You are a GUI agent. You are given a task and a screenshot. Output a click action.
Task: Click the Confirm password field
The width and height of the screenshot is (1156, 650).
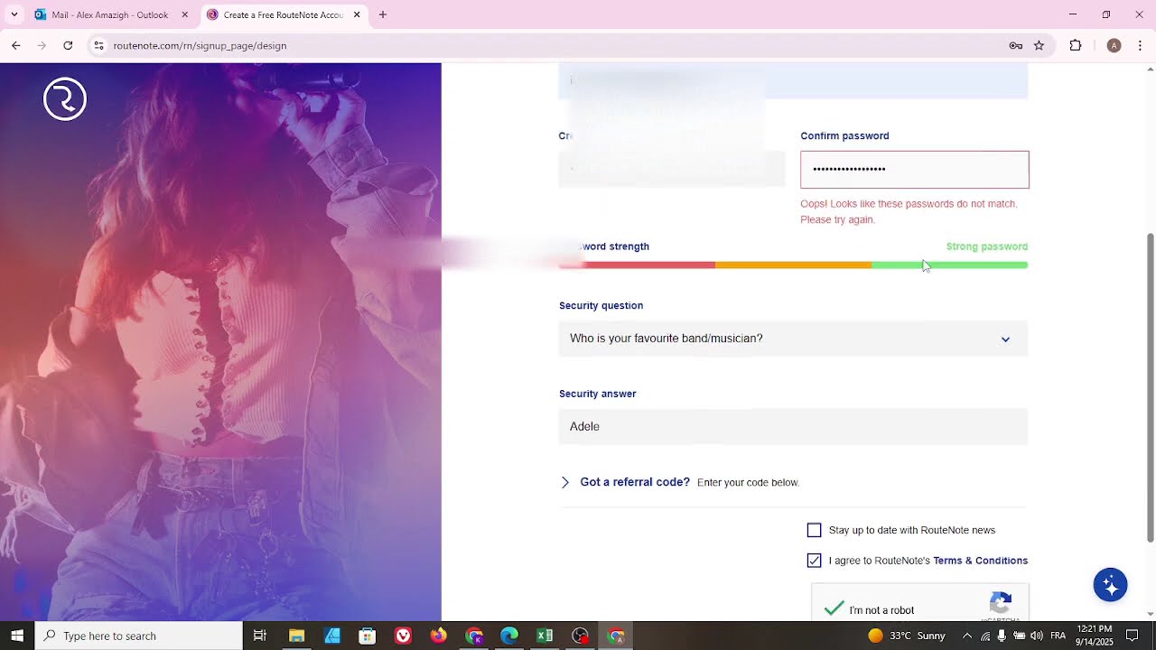(x=914, y=170)
